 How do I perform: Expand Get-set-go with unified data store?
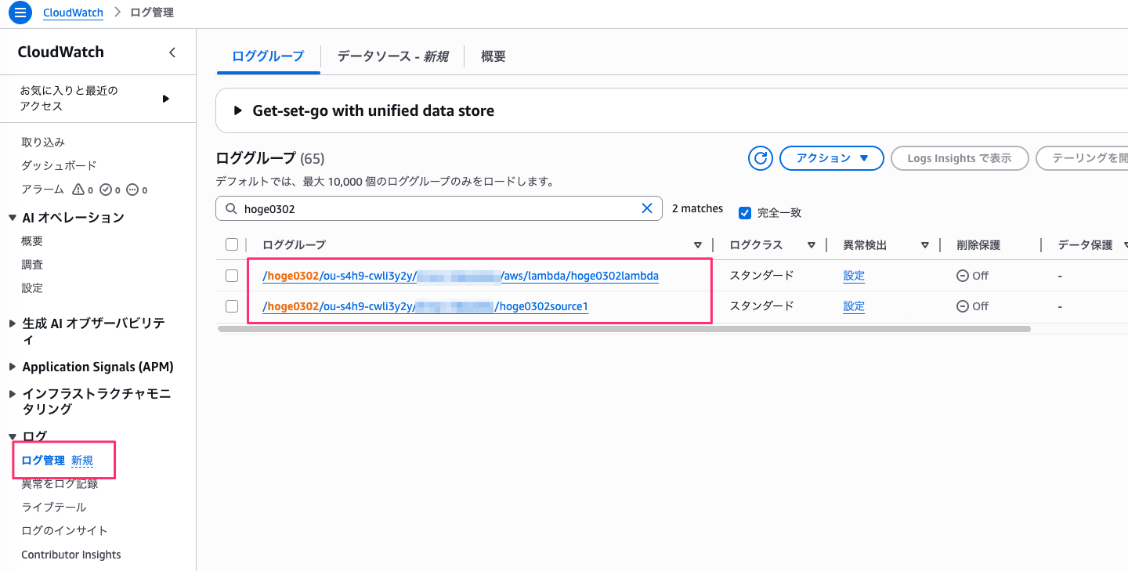(237, 110)
